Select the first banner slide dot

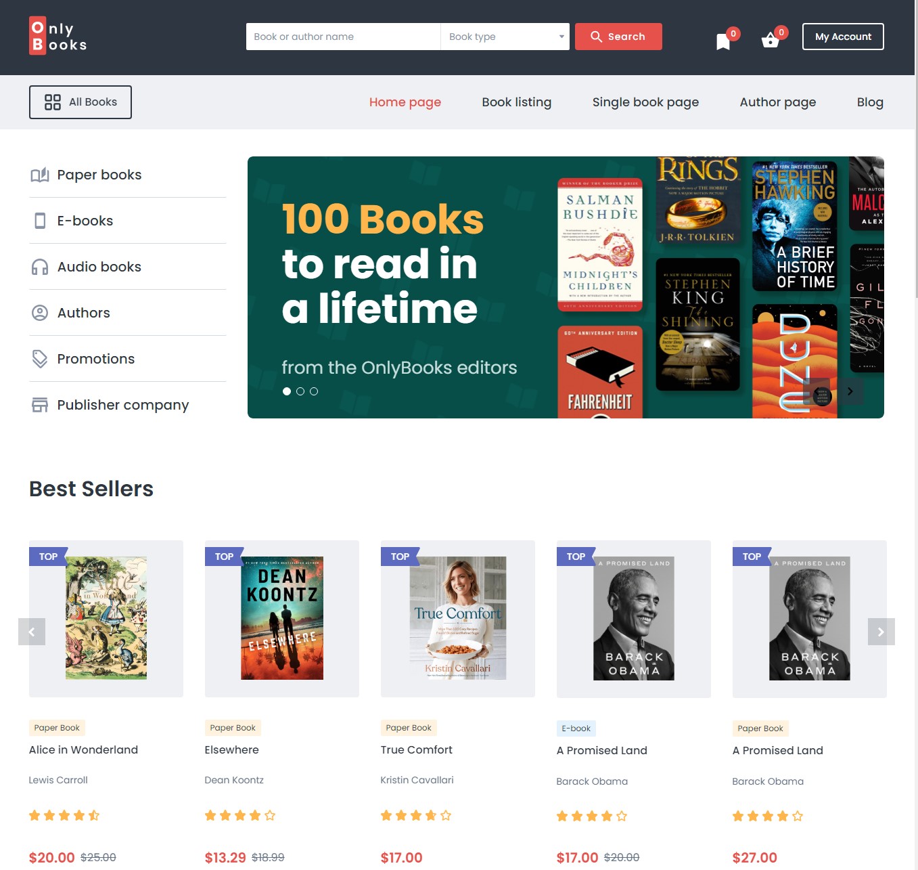[287, 391]
